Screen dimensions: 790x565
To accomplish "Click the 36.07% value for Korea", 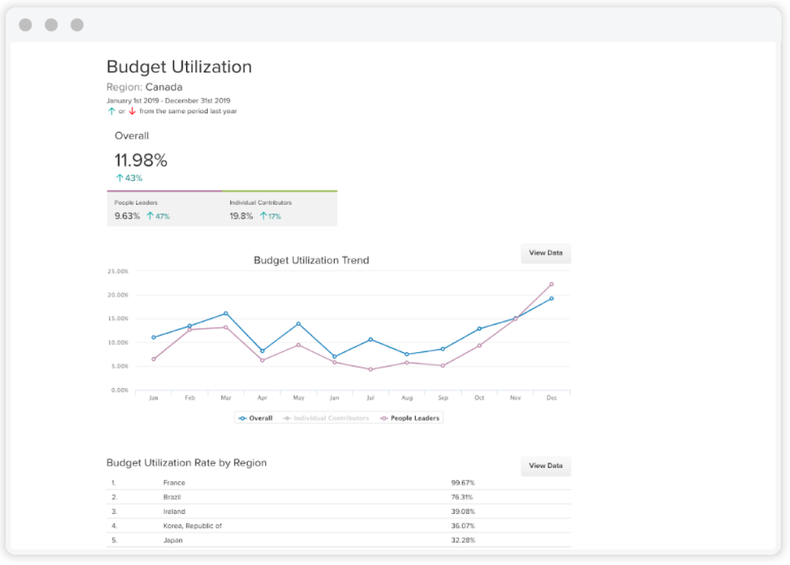I will tap(463, 526).
